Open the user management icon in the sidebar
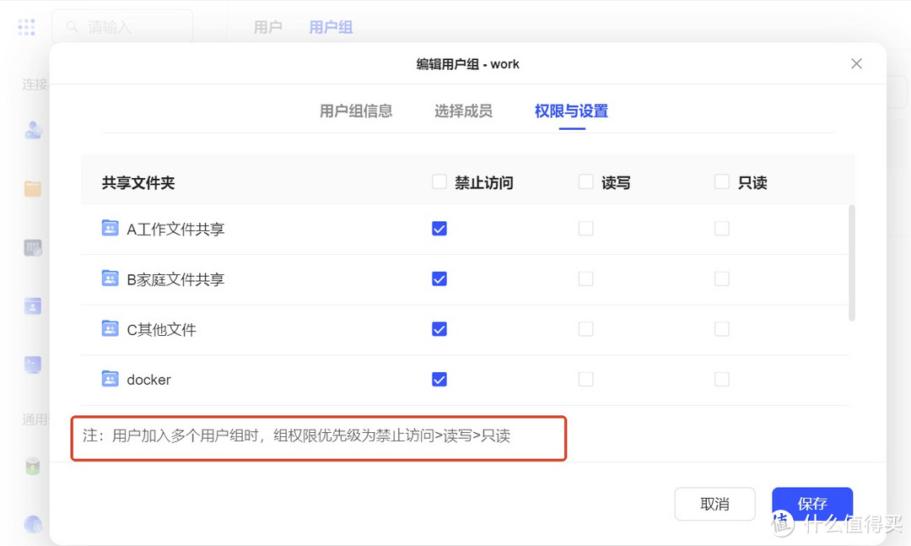Image resolution: width=911 pixels, height=546 pixels. [33, 129]
